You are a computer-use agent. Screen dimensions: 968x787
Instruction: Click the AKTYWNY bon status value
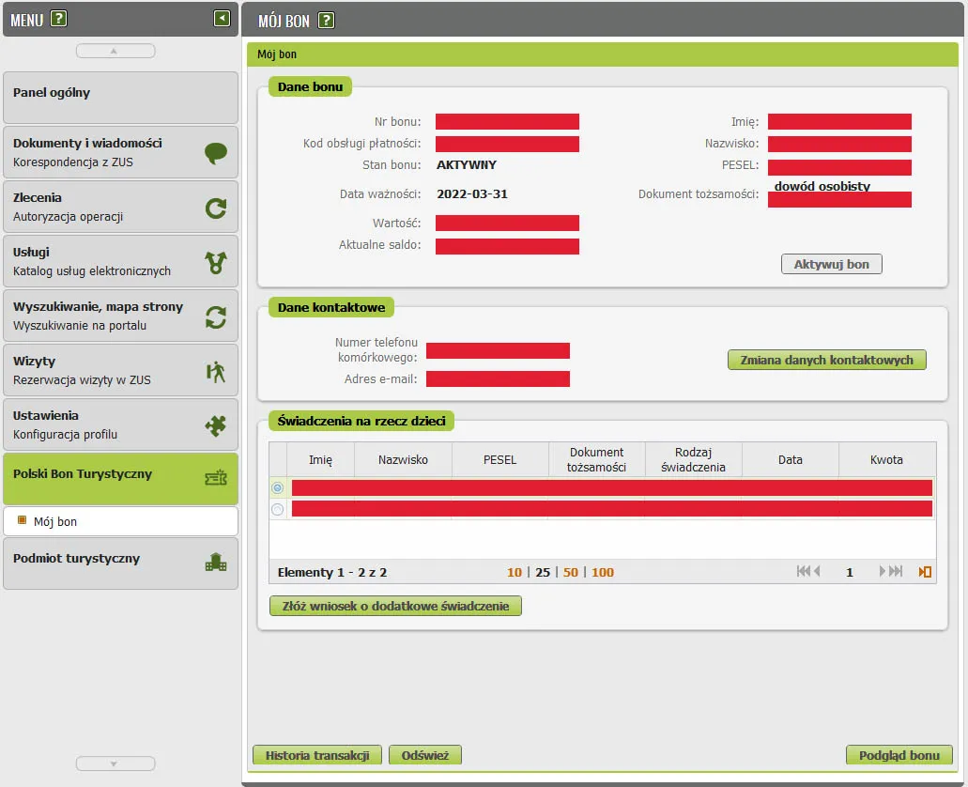[466, 165]
